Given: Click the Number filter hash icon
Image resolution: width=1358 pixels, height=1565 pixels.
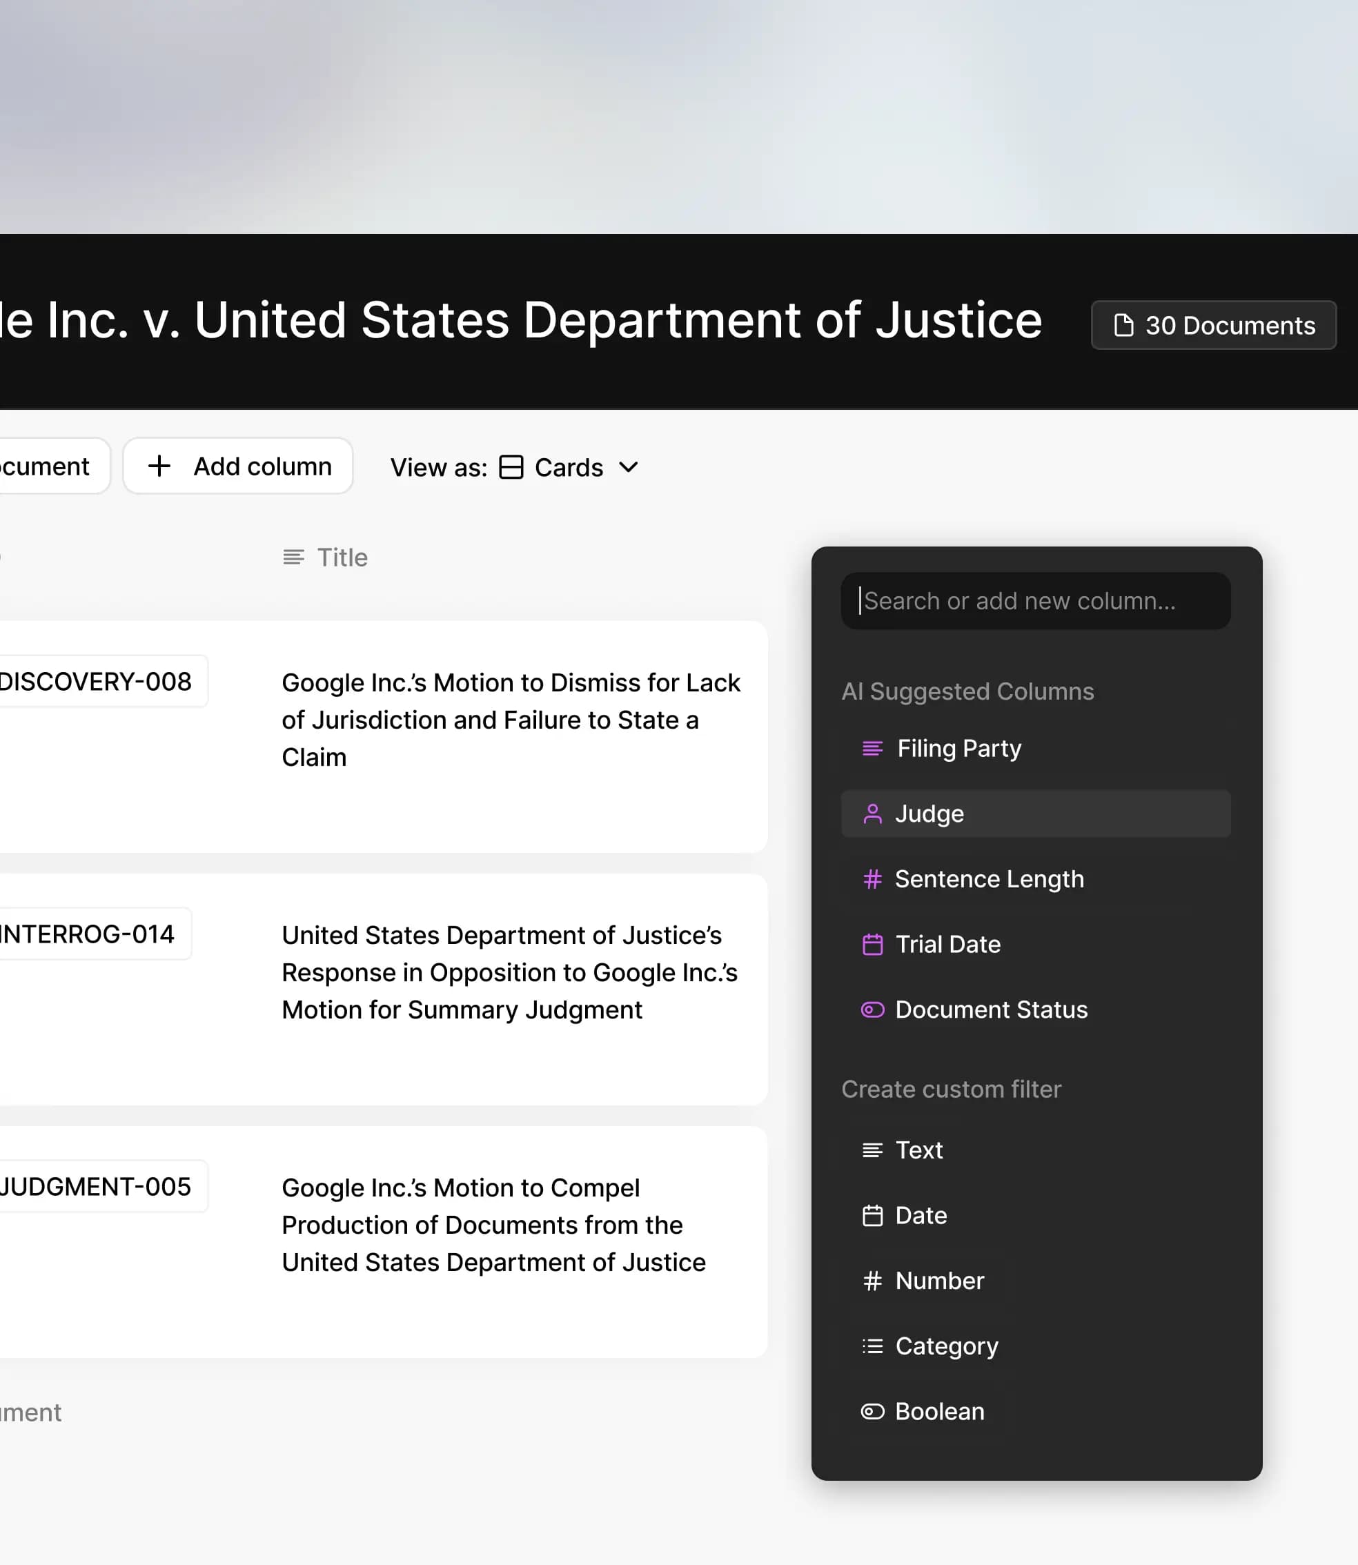Looking at the screenshot, I should click(872, 1281).
